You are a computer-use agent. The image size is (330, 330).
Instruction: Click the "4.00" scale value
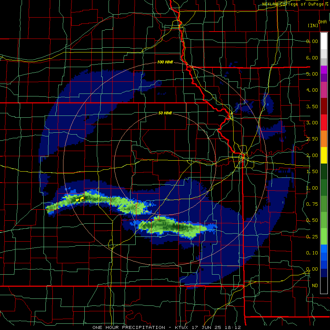[x=312, y=90]
